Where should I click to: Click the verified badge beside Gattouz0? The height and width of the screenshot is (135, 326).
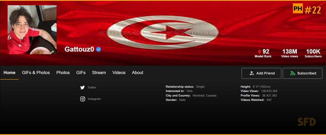pyautogui.click(x=99, y=50)
